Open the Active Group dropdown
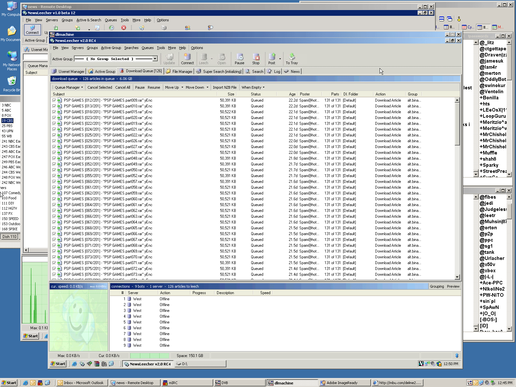The height and width of the screenshot is (387, 516). tap(155, 59)
